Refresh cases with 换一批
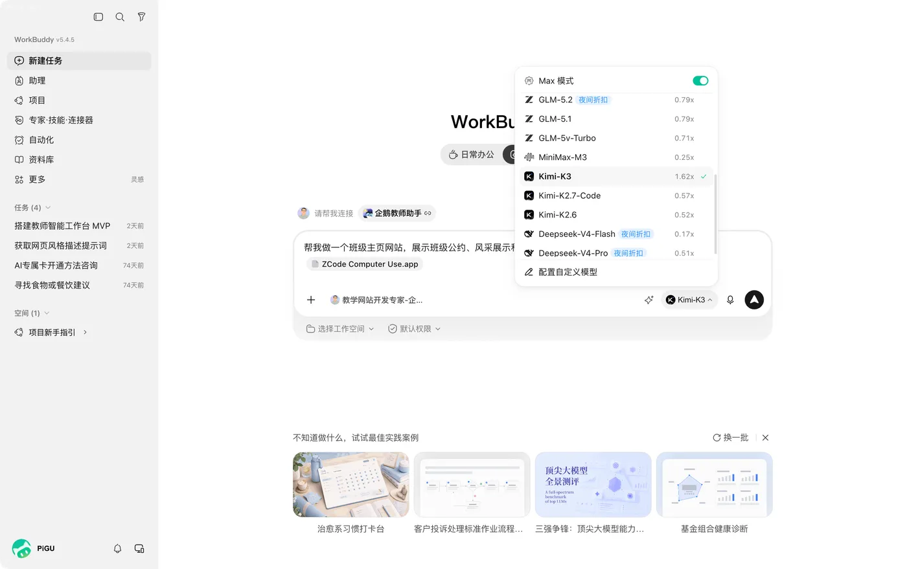 [x=730, y=438]
